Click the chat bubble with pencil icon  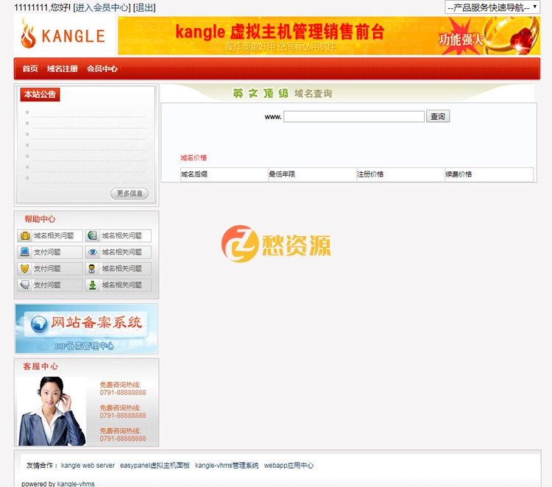[x=25, y=285]
